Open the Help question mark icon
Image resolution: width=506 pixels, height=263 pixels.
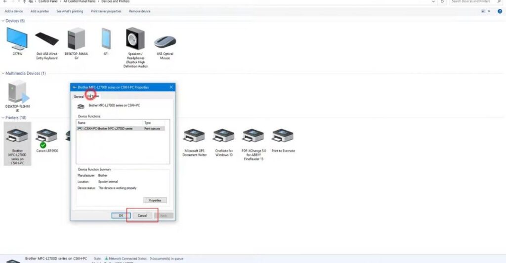point(500,11)
